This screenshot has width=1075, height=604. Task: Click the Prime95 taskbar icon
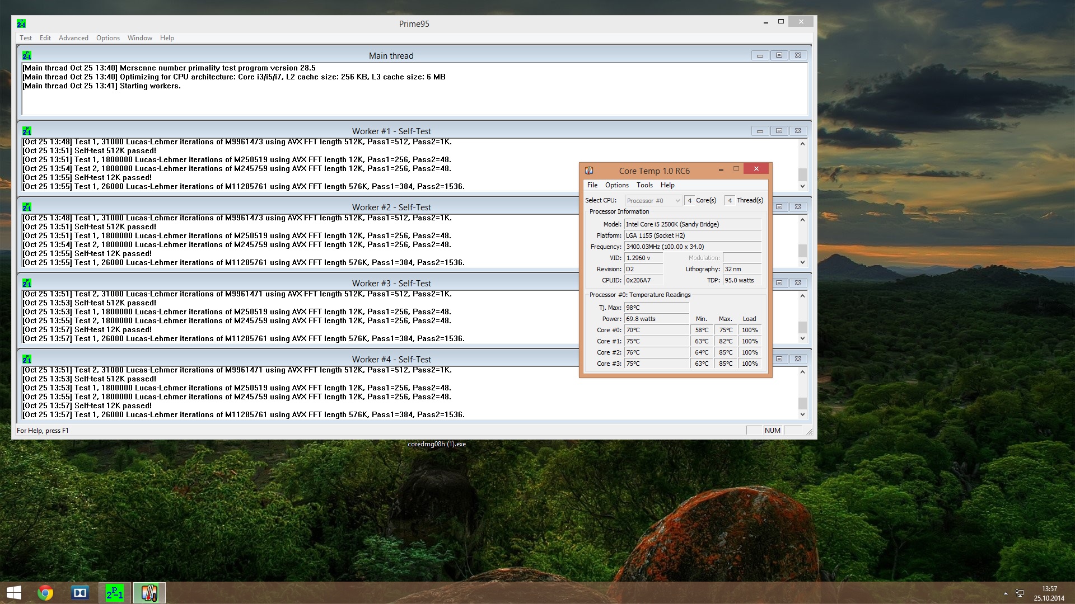click(x=115, y=593)
